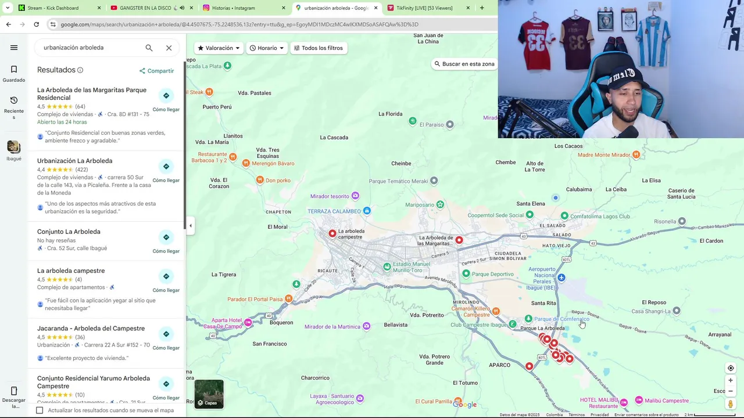Open Urbanización La Arboleda result
This screenshot has width=744, height=418.
pyautogui.click(x=74, y=161)
